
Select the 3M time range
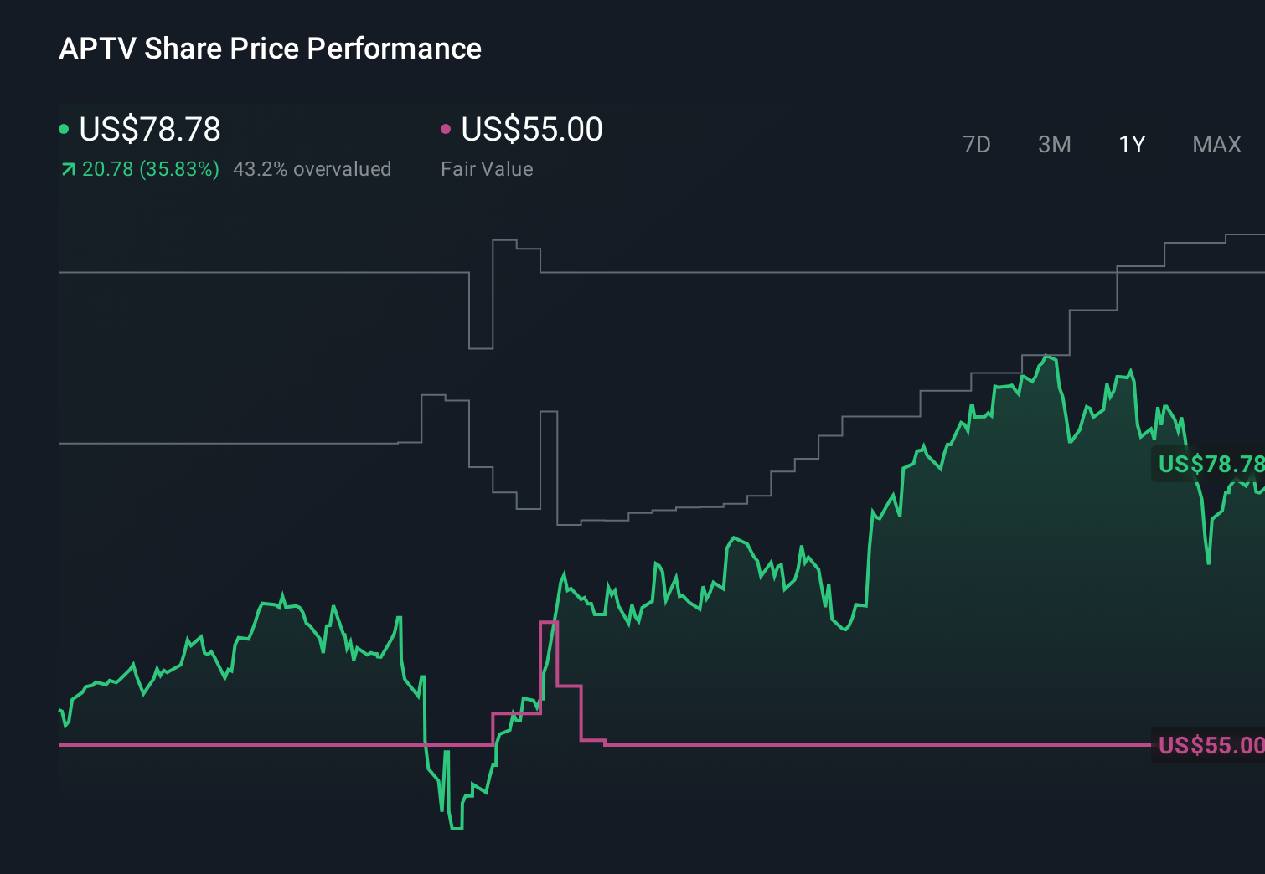click(x=1054, y=144)
